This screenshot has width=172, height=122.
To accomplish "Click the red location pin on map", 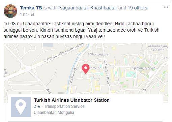I will pos(86,69).
